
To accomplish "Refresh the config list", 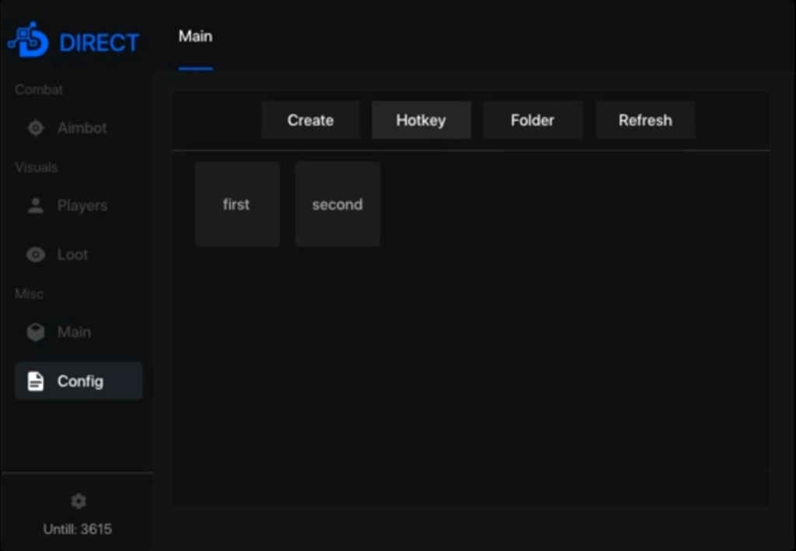I will click(x=645, y=120).
